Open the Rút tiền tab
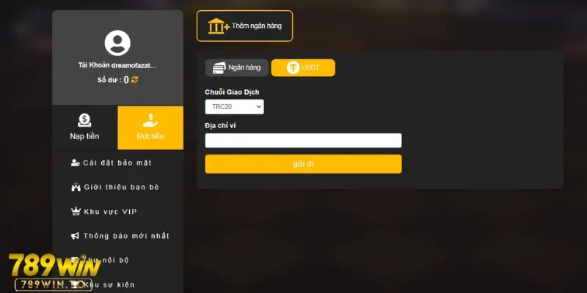 [150, 127]
